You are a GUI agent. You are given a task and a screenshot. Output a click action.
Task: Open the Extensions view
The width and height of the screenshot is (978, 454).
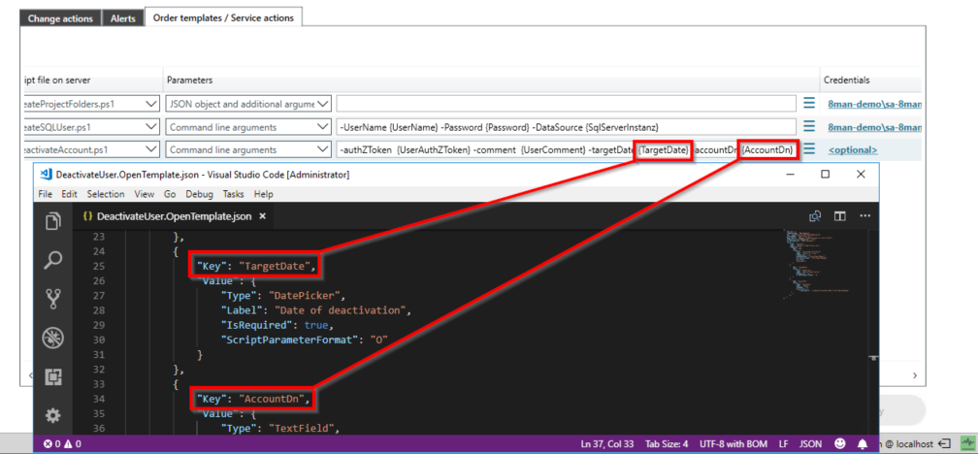[x=53, y=376]
